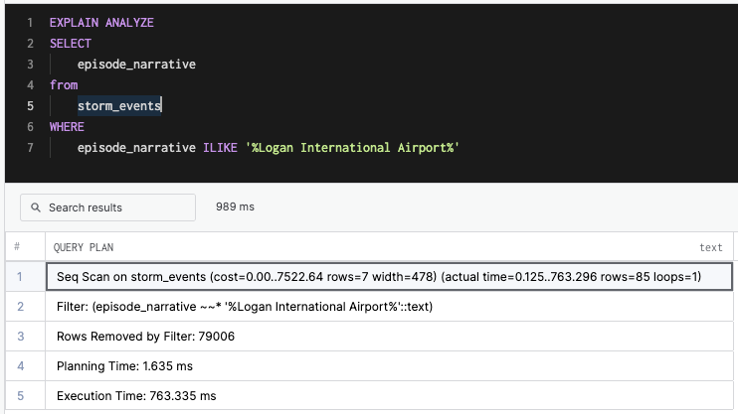Click editor line number 7
This screenshot has width=738, height=414.
(30, 148)
